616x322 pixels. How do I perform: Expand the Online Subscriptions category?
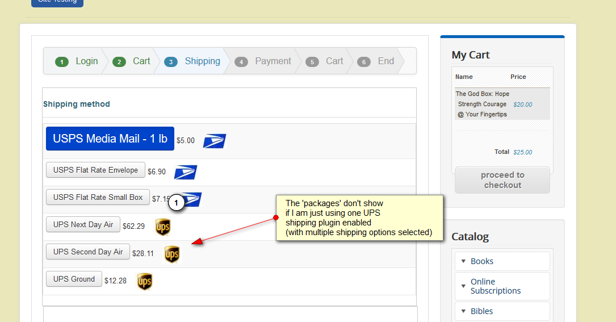pyautogui.click(x=502, y=286)
